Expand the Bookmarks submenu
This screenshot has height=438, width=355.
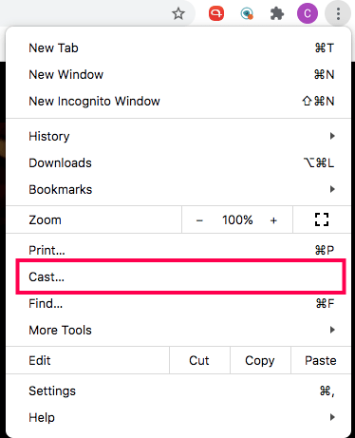[178, 189]
